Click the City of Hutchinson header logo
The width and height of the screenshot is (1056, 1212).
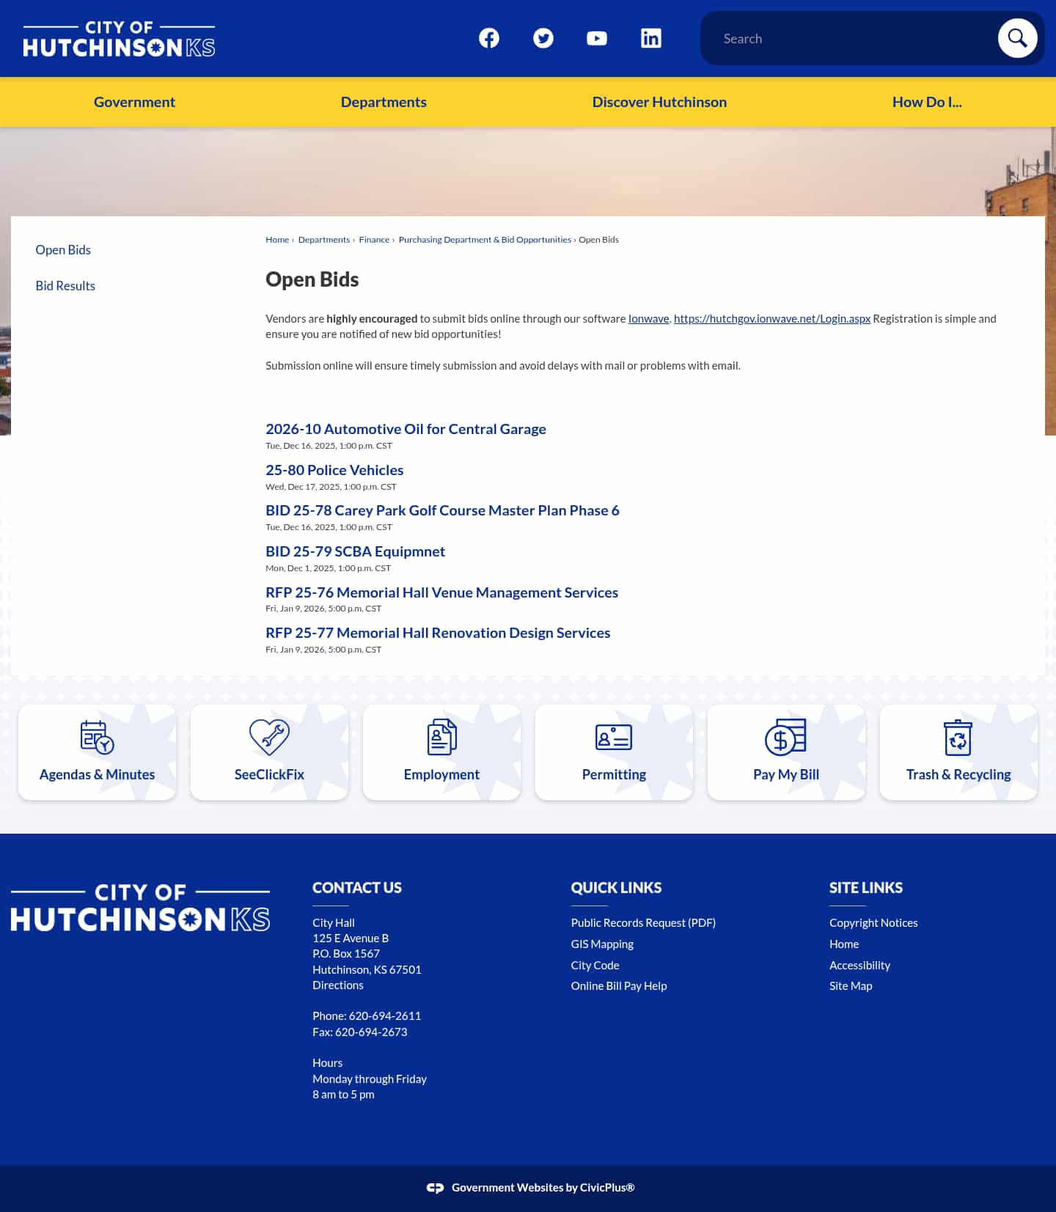click(x=119, y=38)
